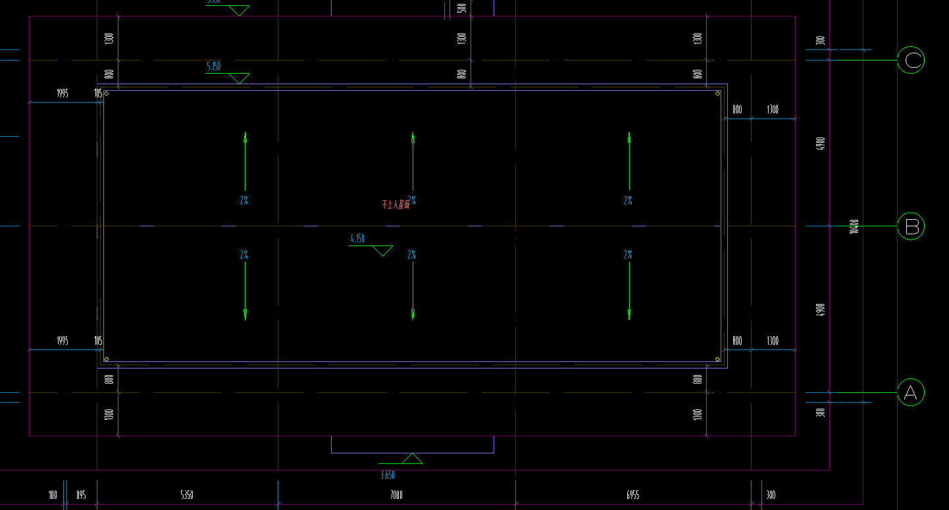This screenshot has width=949, height=510.
Task: Pick the upper-left green slope arrow
Action: (245, 161)
